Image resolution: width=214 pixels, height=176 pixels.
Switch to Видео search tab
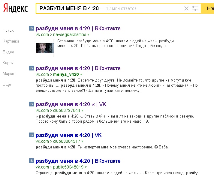coord(8,52)
